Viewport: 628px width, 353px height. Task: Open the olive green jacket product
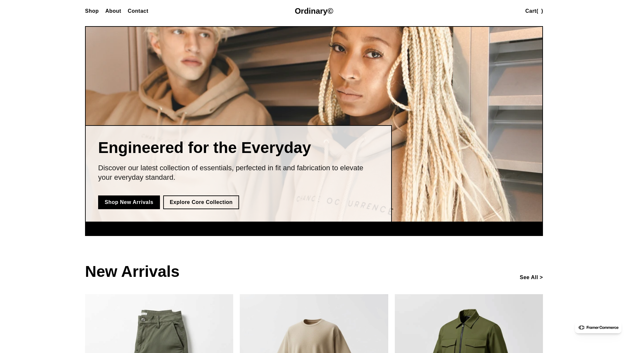[469, 324]
